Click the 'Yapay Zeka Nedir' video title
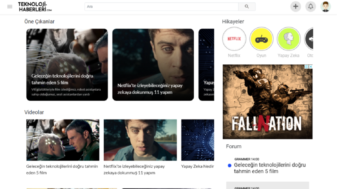This screenshot has width=337, height=189. (x=198, y=166)
